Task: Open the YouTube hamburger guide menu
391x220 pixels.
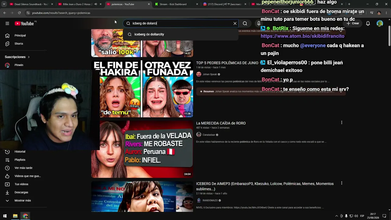Action: click(x=7, y=24)
